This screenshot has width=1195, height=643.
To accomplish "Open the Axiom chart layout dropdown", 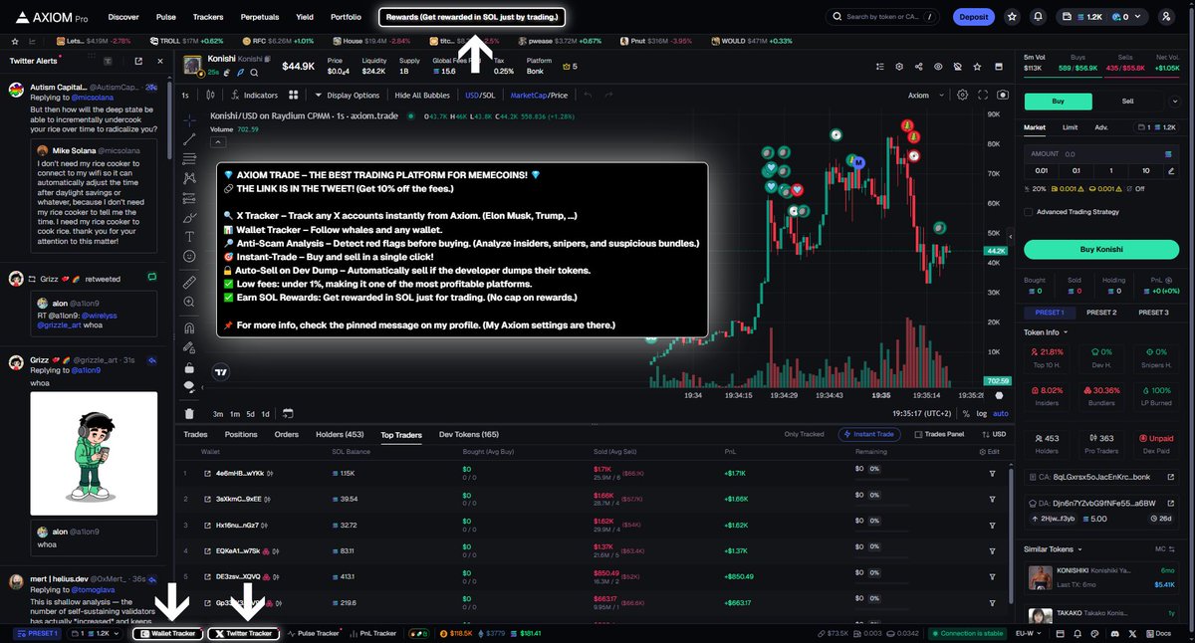I will point(924,95).
